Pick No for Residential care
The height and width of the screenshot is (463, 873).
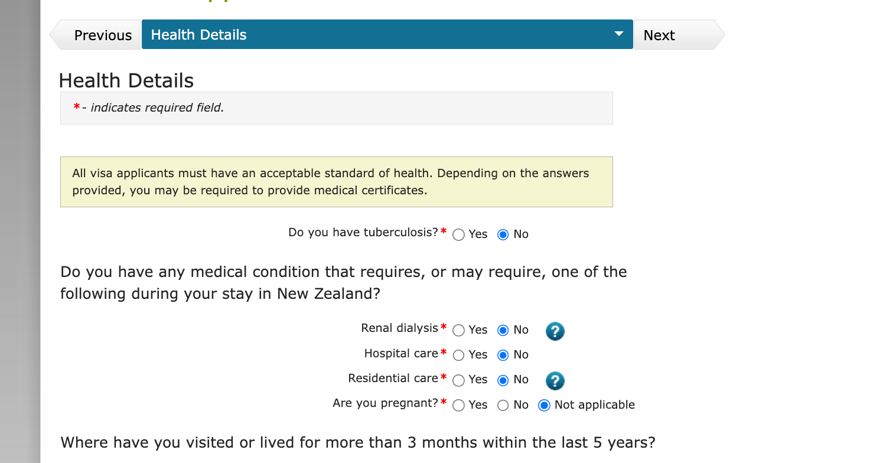(x=503, y=380)
